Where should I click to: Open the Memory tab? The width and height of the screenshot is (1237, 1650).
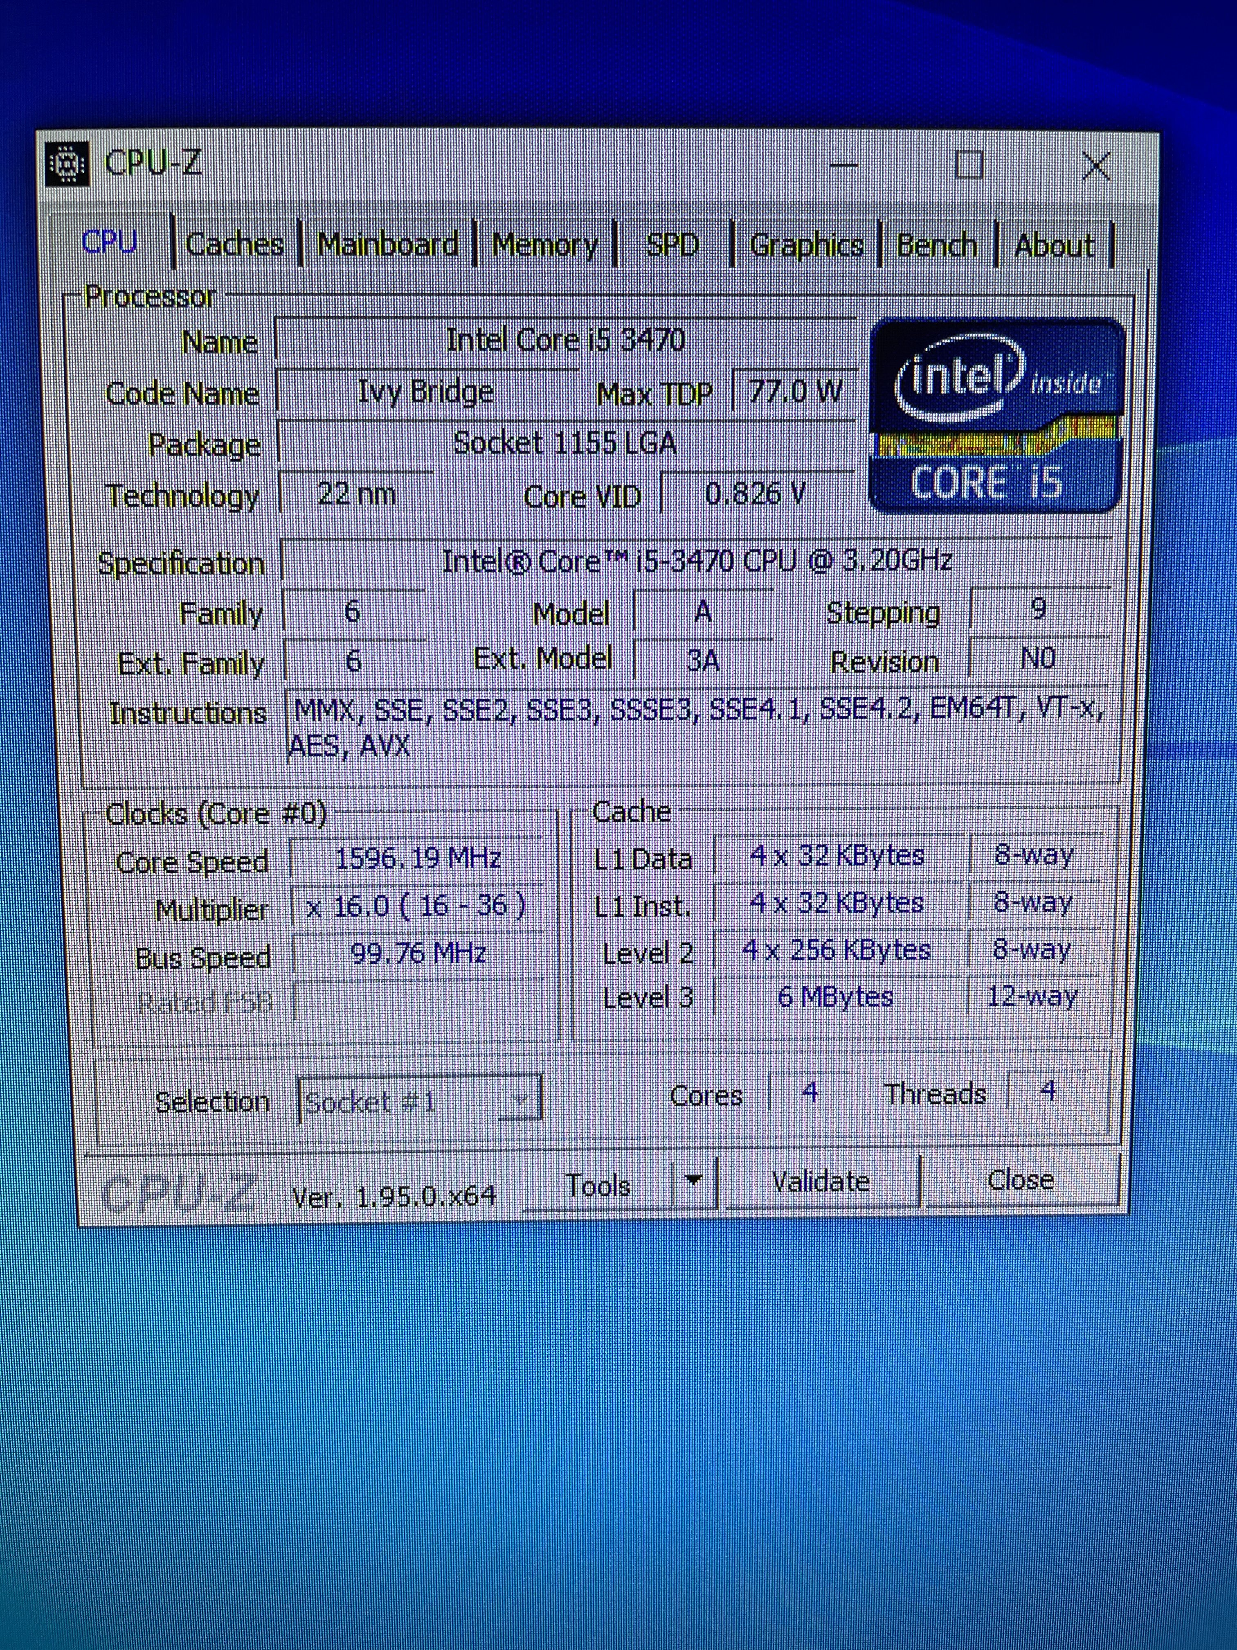(x=545, y=245)
